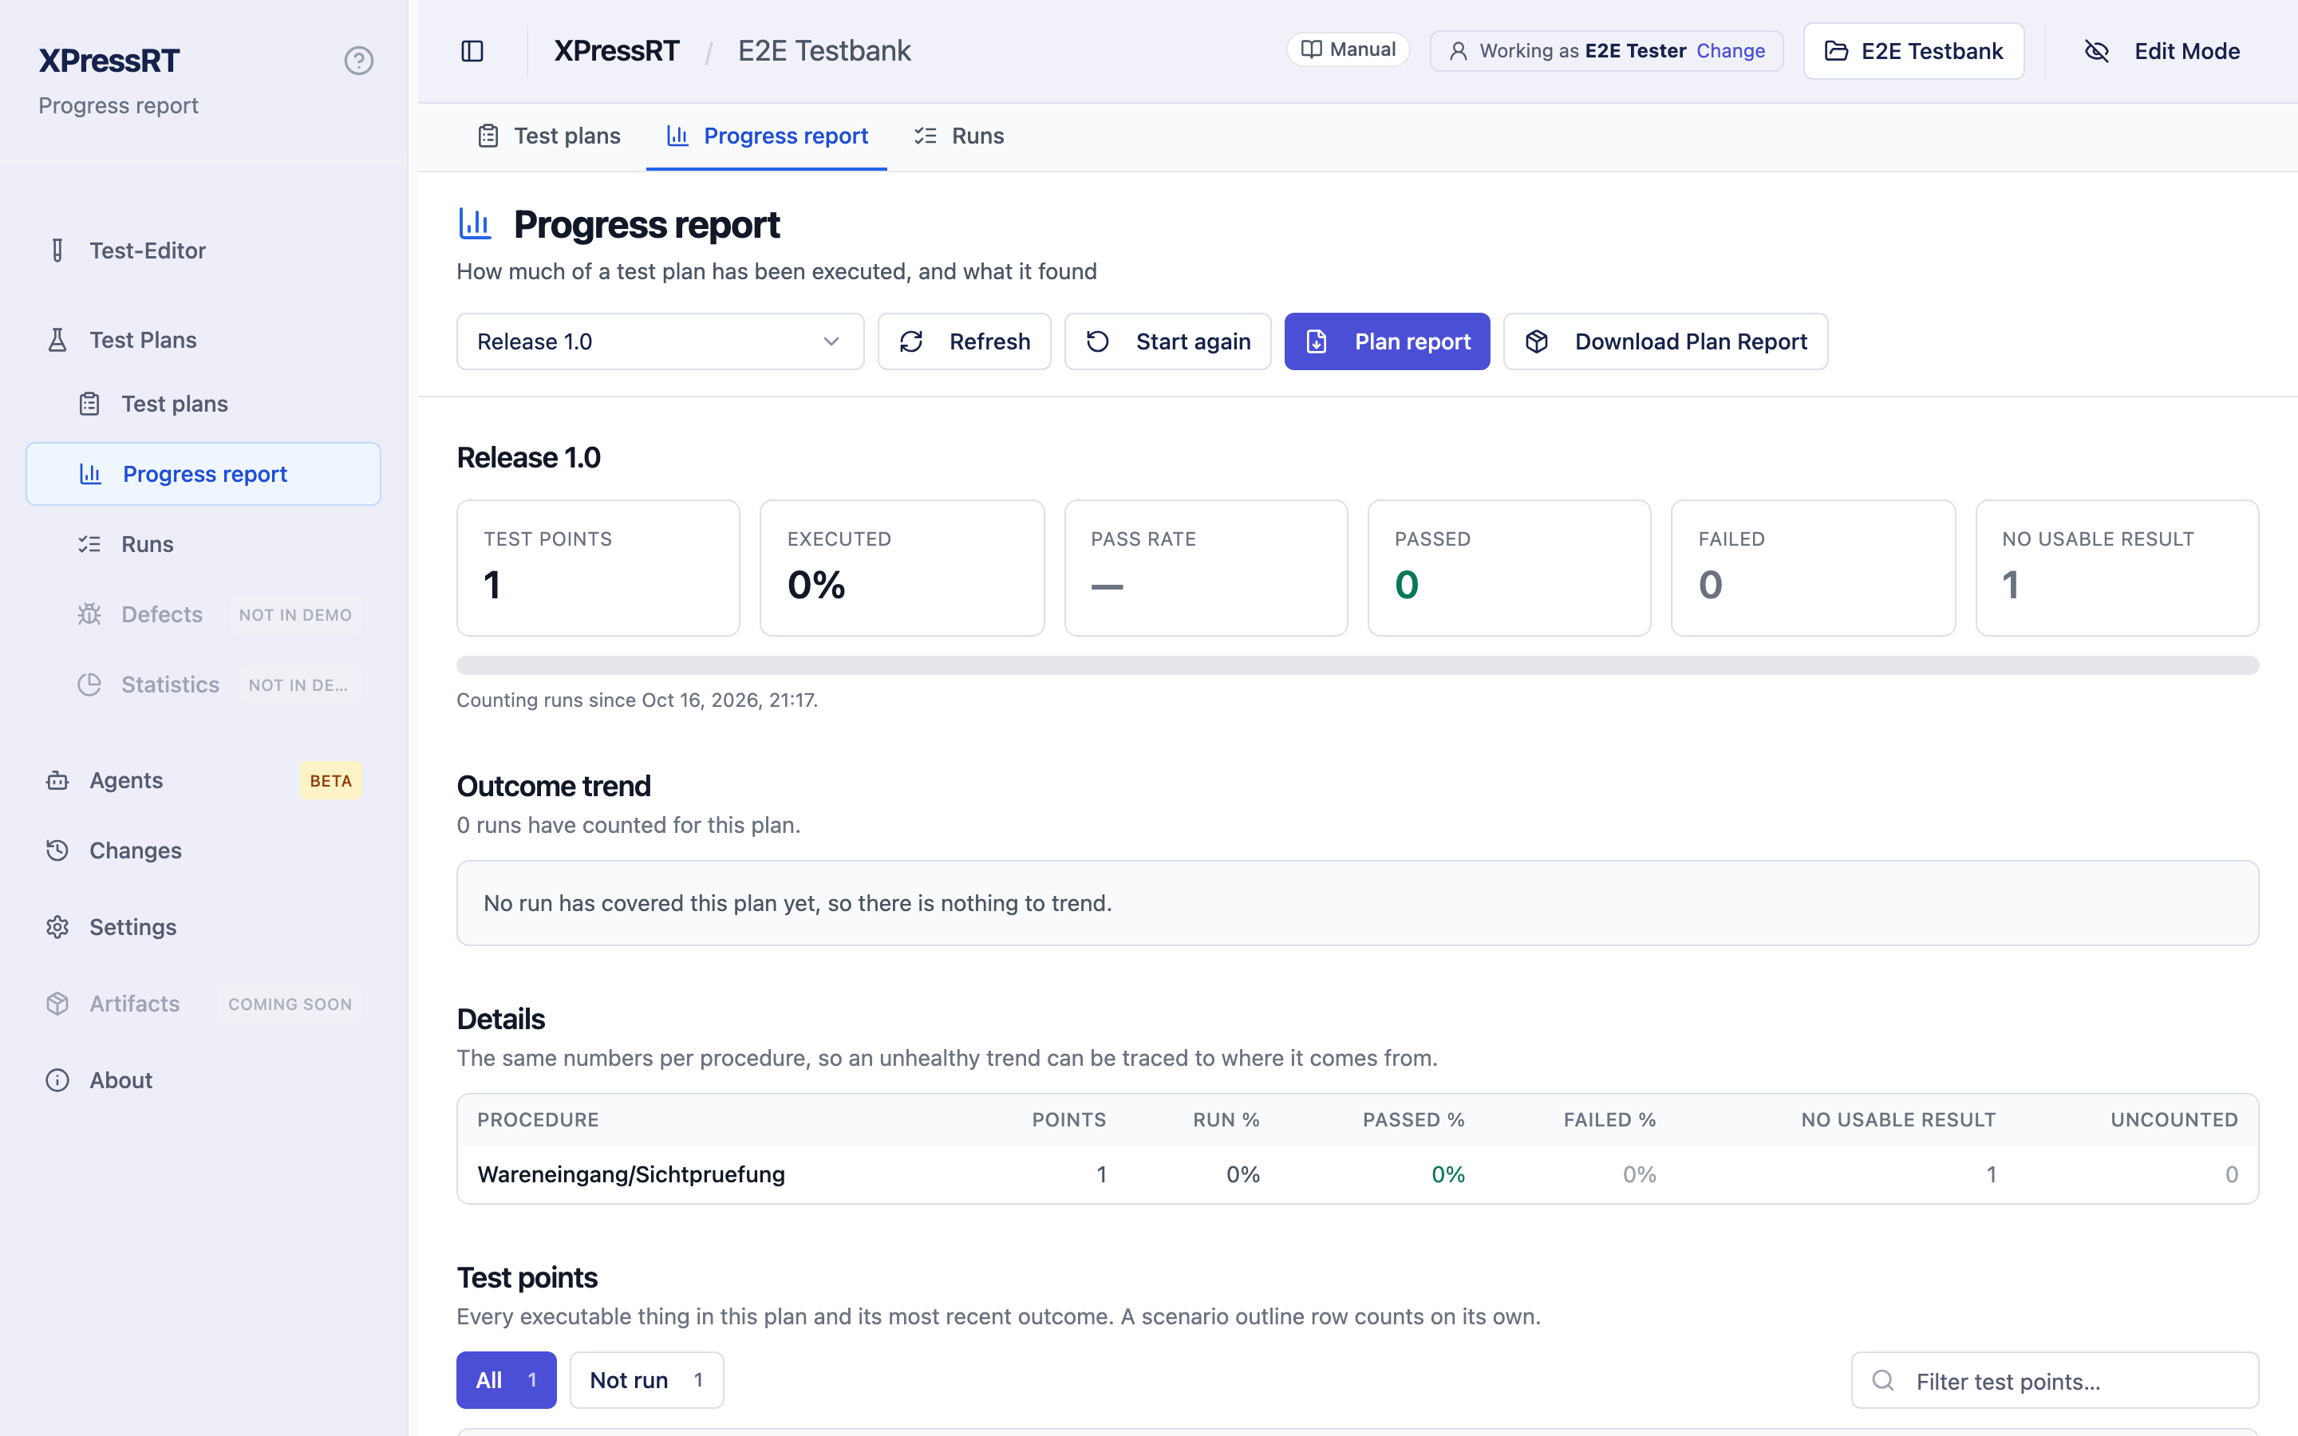This screenshot has height=1436, width=2298.
Task: Select the Not run filter chip
Action: (646, 1380)
